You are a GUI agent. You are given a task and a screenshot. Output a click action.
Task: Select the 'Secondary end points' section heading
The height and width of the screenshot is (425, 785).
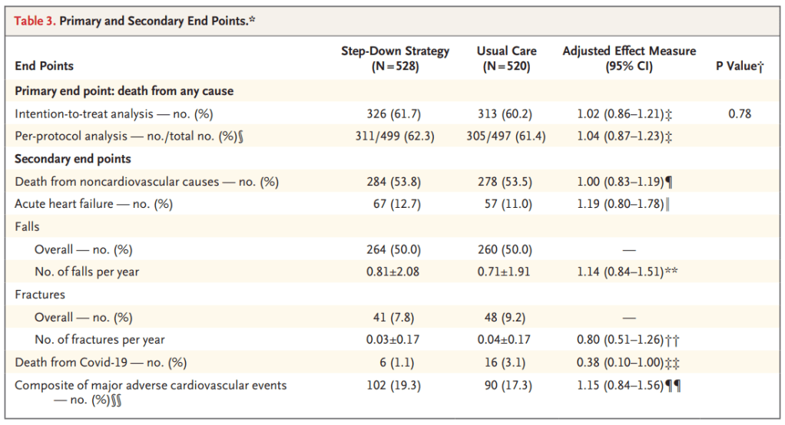coord(73,159)
